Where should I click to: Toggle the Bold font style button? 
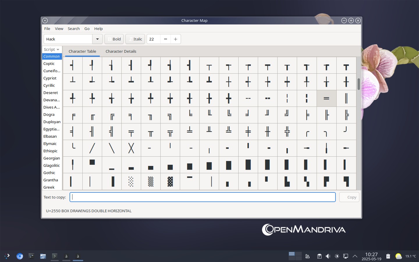[114, 39]
